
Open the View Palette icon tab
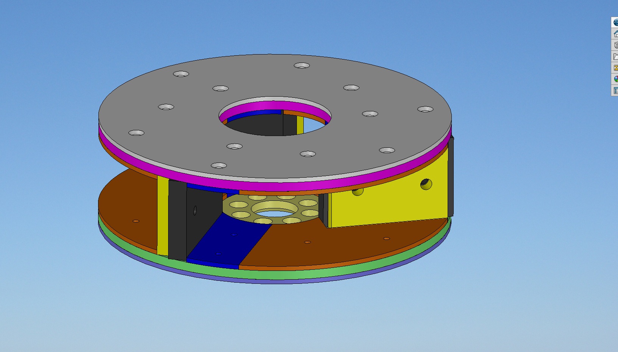click(615, 68)
